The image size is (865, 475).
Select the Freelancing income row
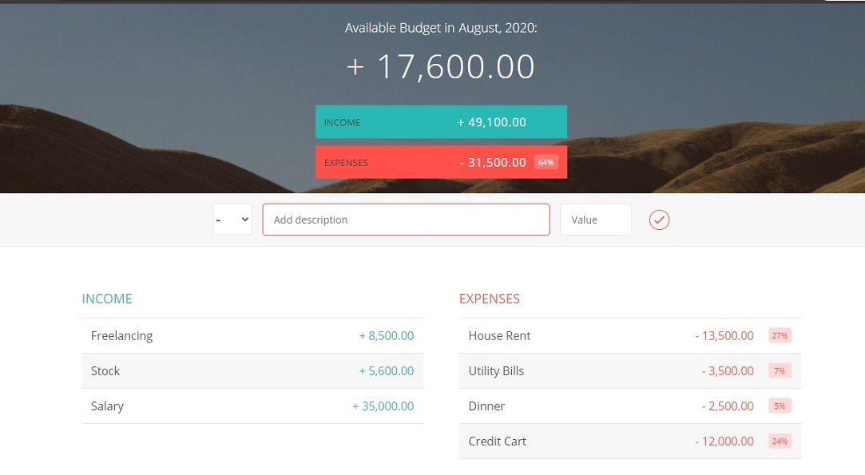[252, 335]
